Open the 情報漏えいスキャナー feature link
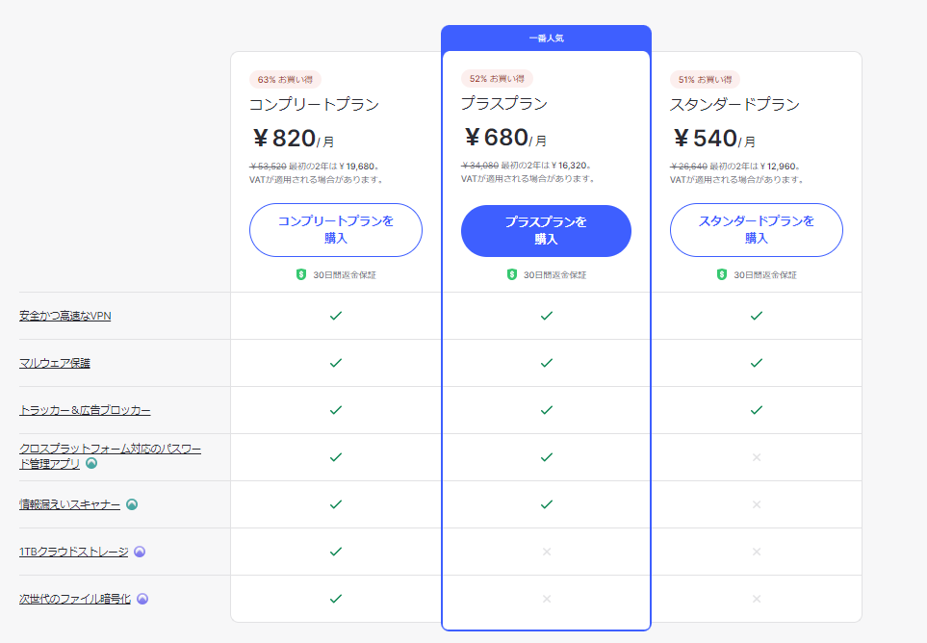927x643 pixels. pyautogui.click(x=69, y=504)
